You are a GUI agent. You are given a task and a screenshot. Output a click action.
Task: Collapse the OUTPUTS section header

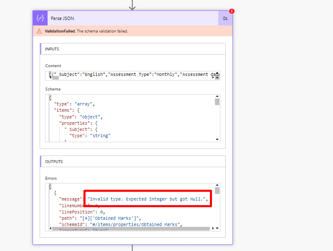54,161
